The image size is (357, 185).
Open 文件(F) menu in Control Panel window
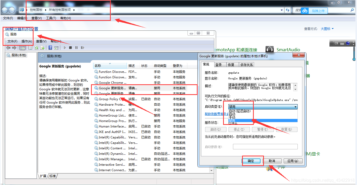[8, 18]
